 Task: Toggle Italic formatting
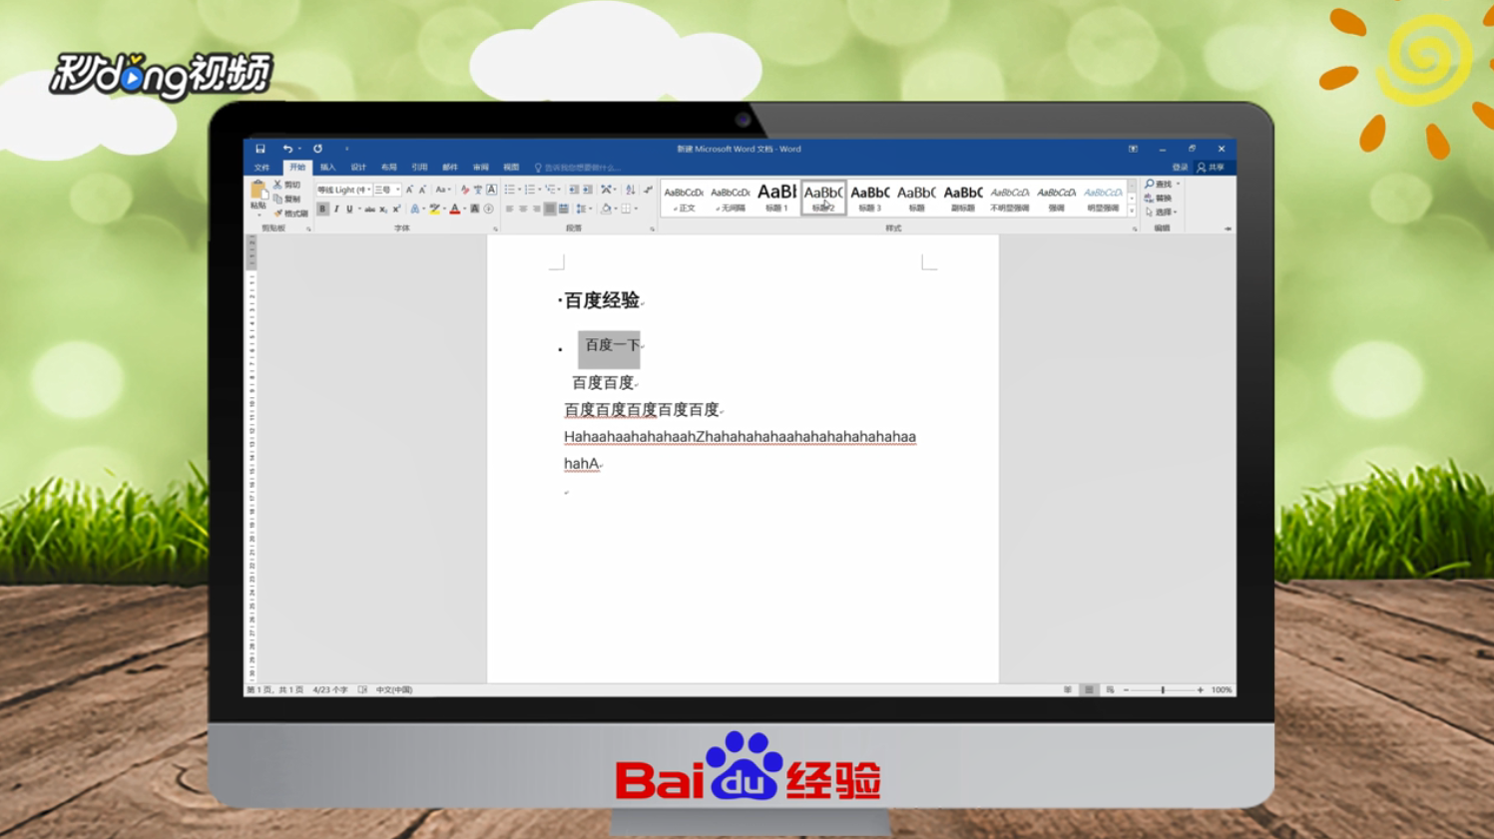tap(336, 209)
